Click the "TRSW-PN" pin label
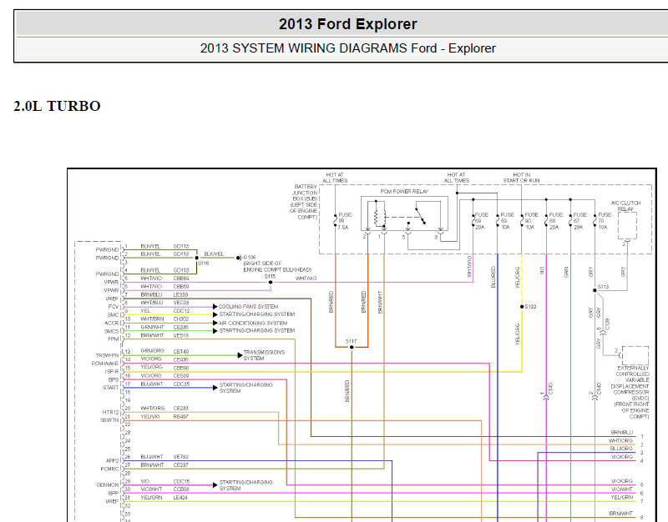Viewport: 668px width, 522px height. tap(108, 355)
